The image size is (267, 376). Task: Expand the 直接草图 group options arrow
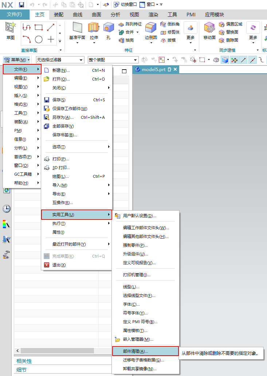coord(60,50)
